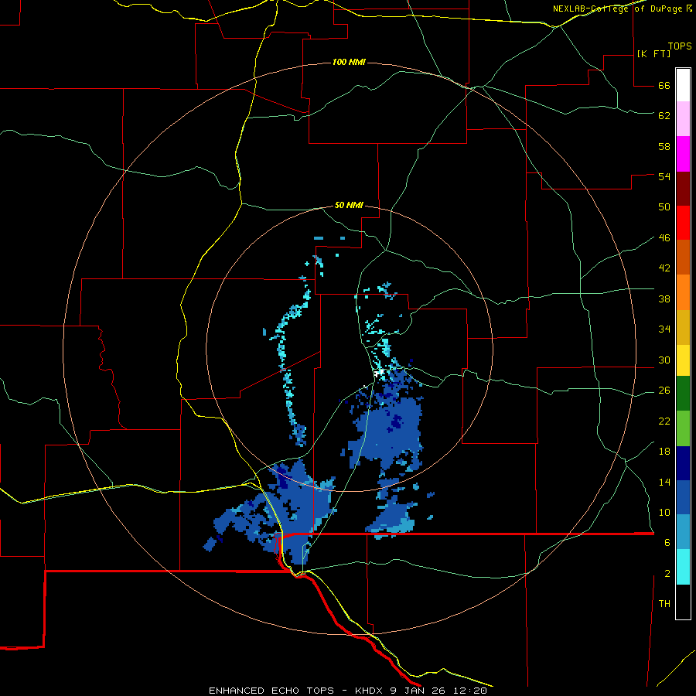Click the medium blue legend swatch
Viewport: 696px width, 696px height.
click(683, 497)
